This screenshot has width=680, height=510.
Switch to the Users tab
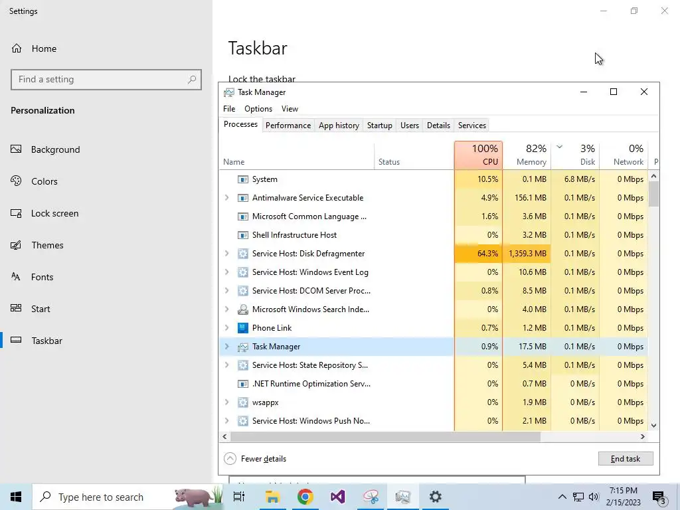click(x=409, y=126)
